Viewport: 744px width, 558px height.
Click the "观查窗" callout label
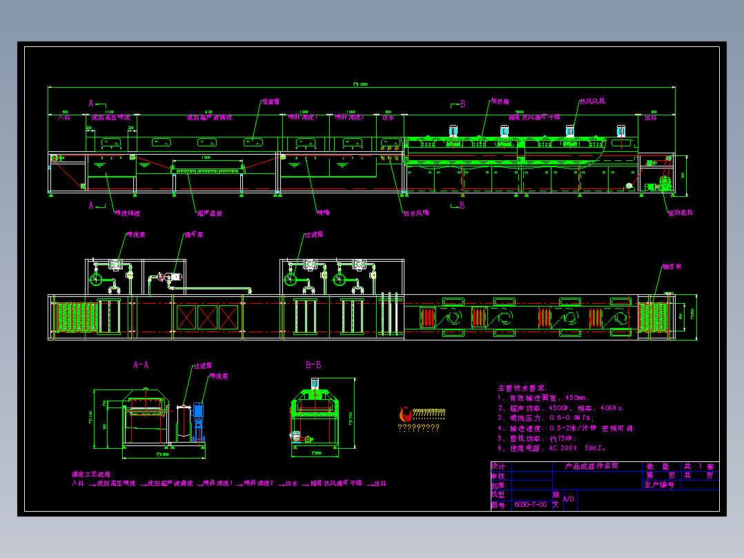271,102
